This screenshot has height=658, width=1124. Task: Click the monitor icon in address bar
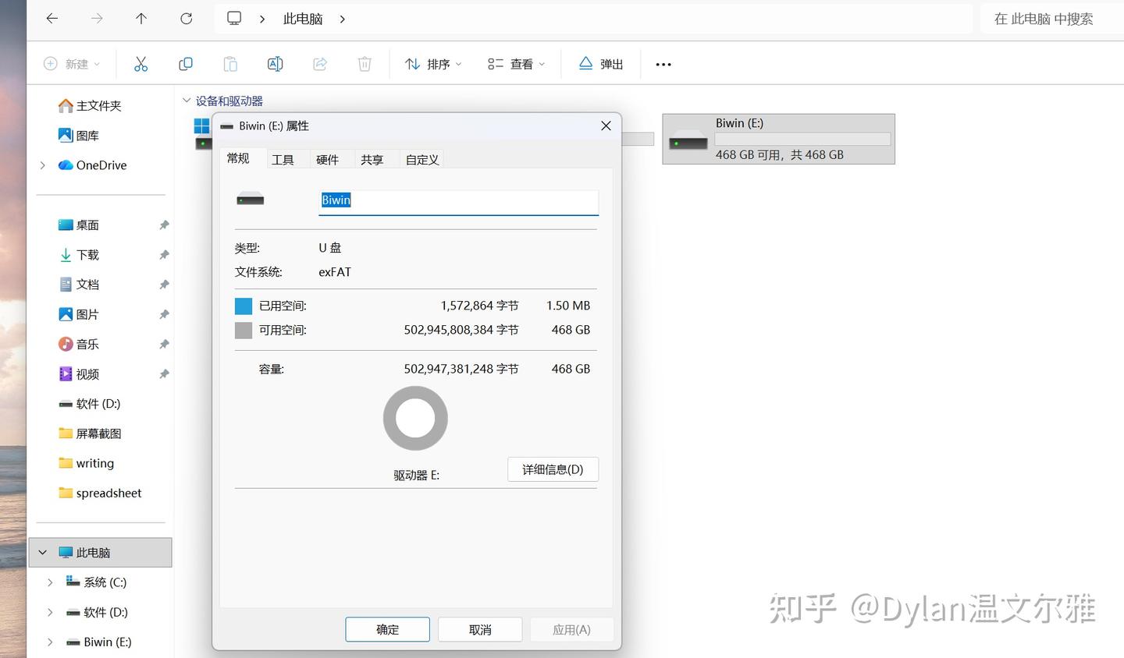click(234, 19)
